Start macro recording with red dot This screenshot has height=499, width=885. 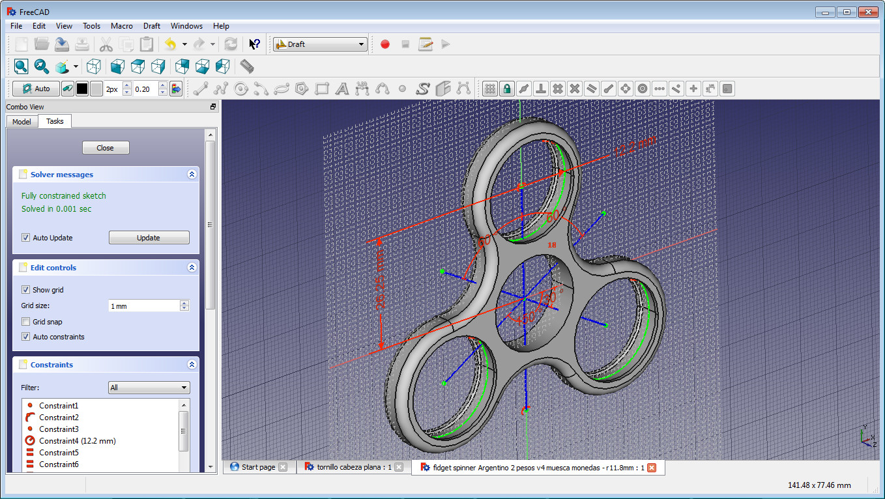385,44
